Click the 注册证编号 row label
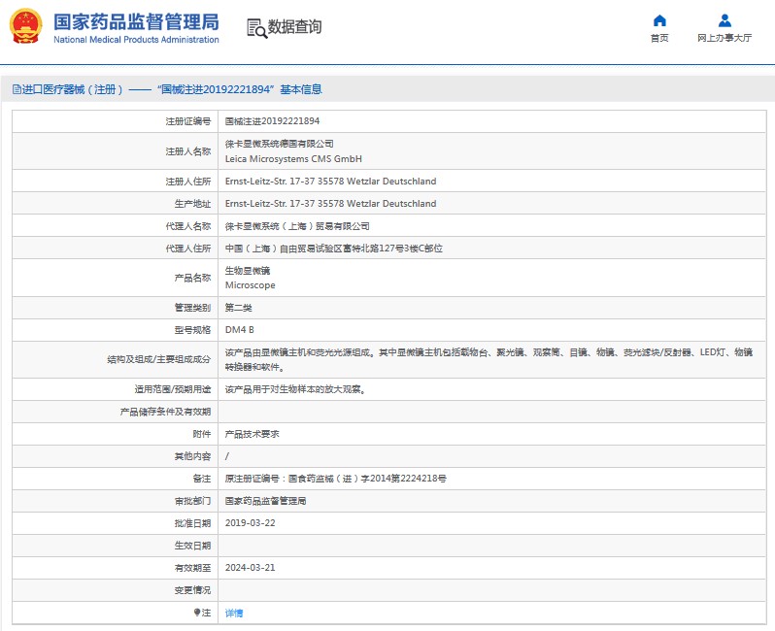 (x=187, y=121)
